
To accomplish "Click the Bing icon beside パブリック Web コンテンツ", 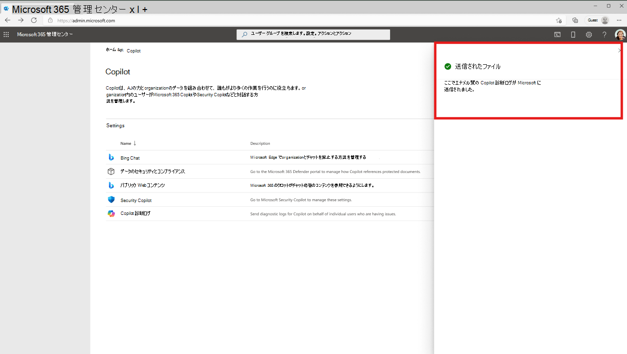I will 111,185.
